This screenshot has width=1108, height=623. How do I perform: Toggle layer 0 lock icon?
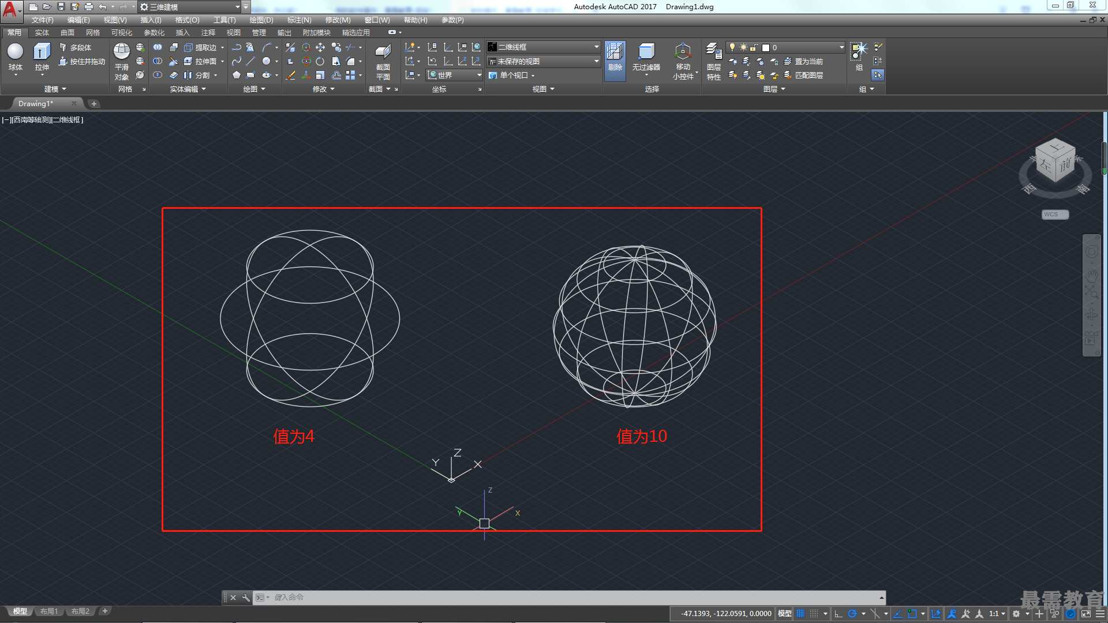click(x=754, y=47)
